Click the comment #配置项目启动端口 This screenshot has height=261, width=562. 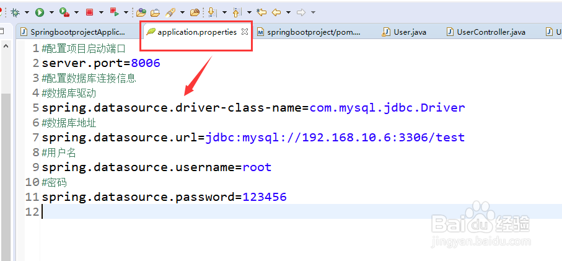tap(84, 48)
